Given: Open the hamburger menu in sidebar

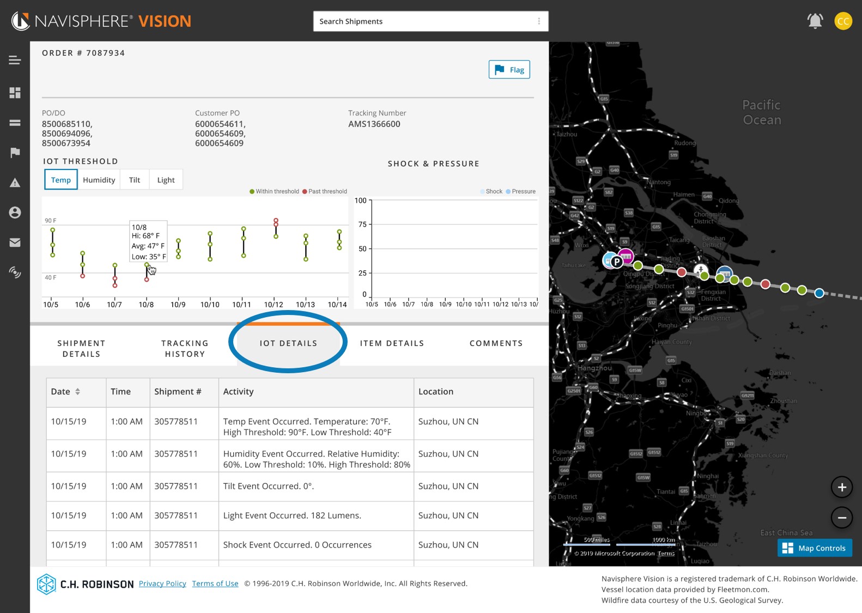Looking at the screenshot, I should pos(15,60).
